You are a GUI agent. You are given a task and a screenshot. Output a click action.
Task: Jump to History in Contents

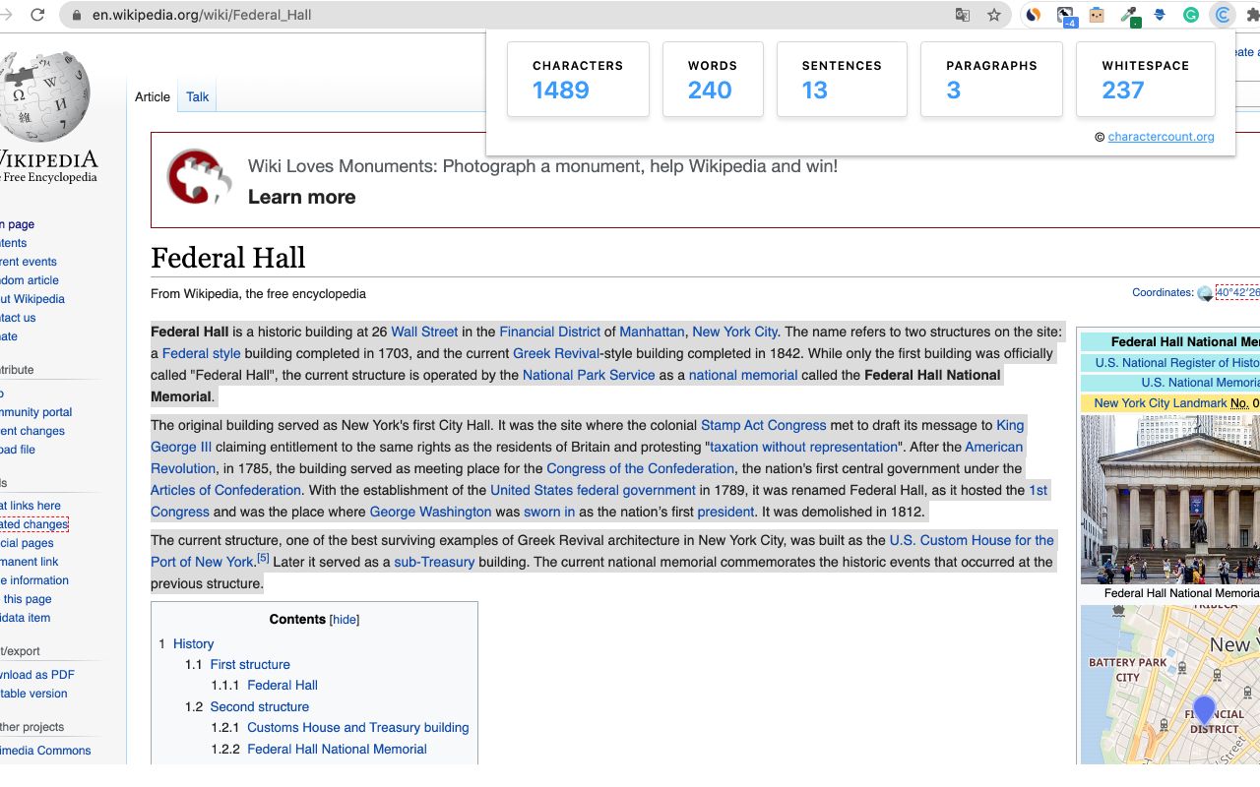[193, 643]
